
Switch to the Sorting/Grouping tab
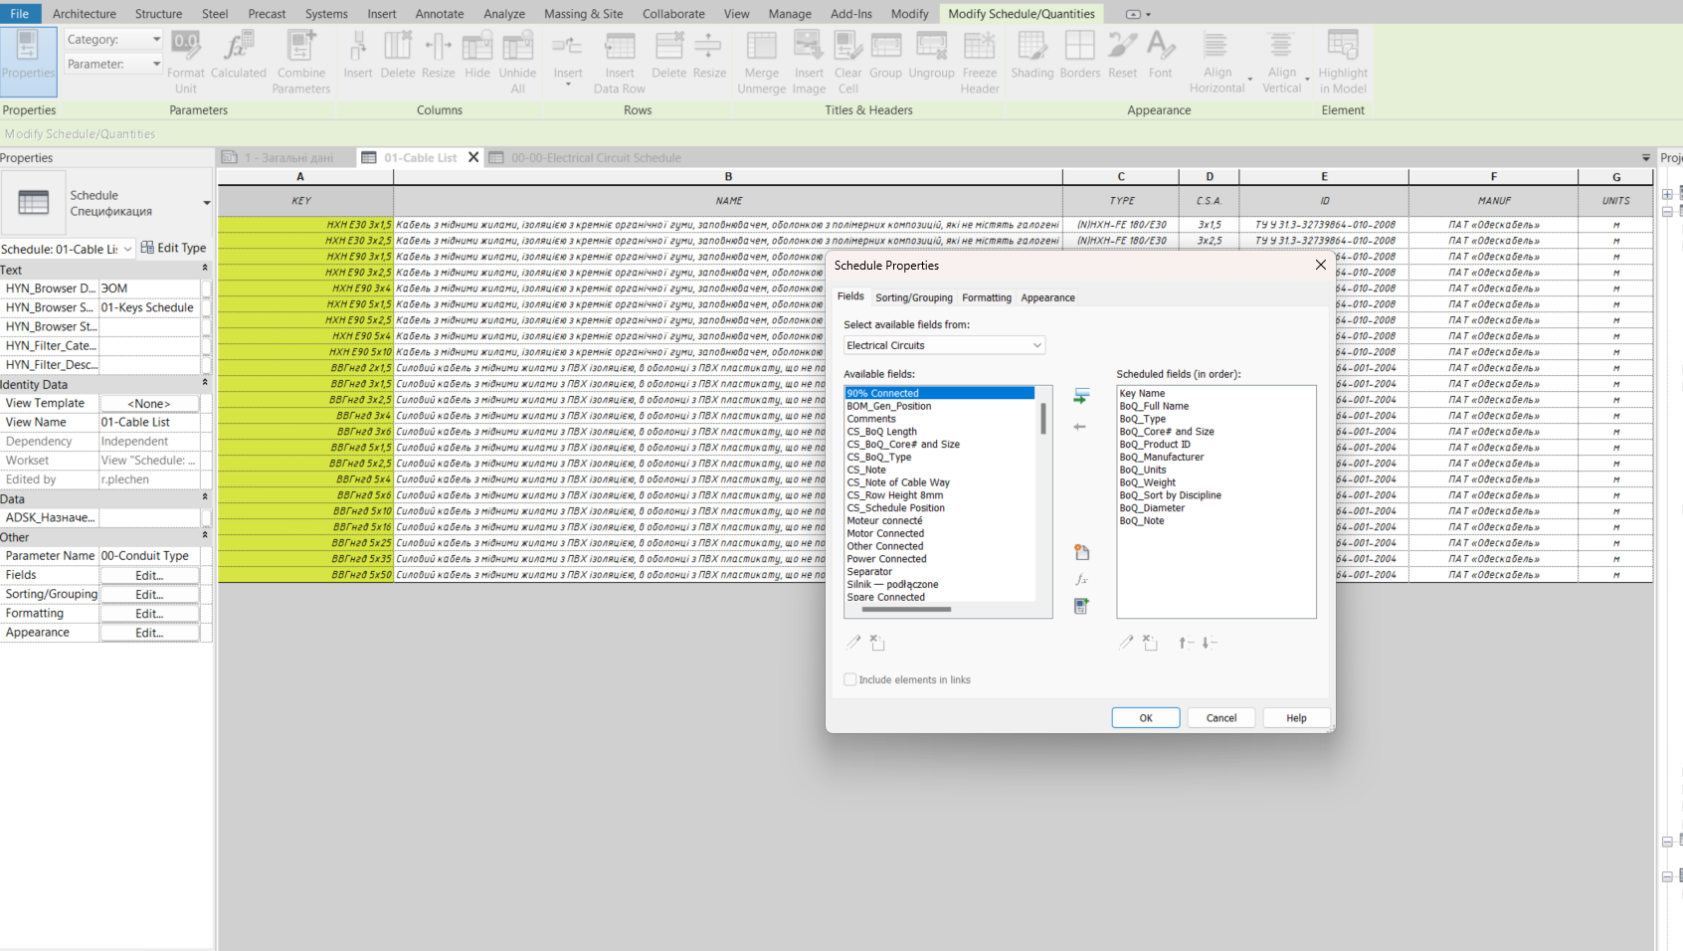click(x=913, y=297)
